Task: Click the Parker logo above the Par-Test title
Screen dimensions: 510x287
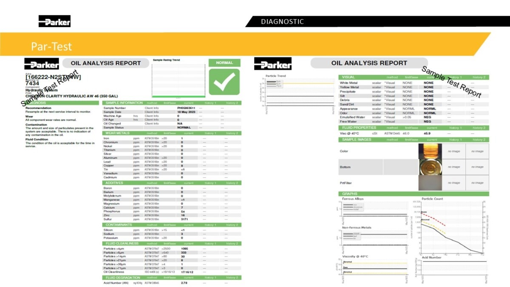Action: click(54, 21)
